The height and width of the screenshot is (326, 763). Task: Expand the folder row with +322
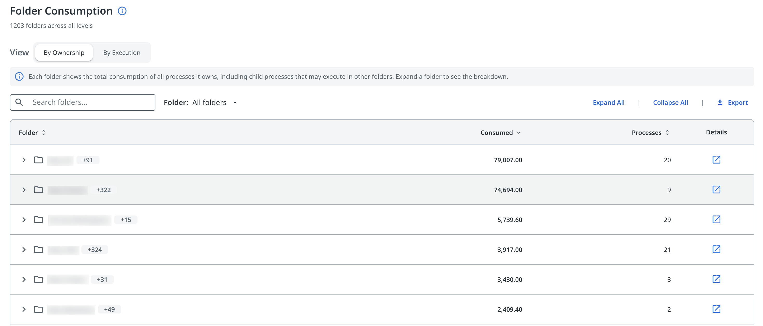click(x=24, y=190)
